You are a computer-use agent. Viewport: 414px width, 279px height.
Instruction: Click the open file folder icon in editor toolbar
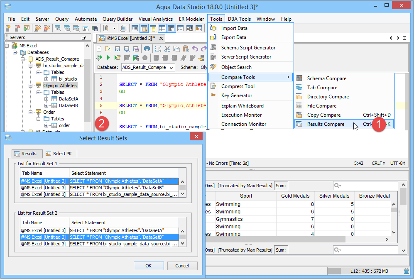coord(108,49)
